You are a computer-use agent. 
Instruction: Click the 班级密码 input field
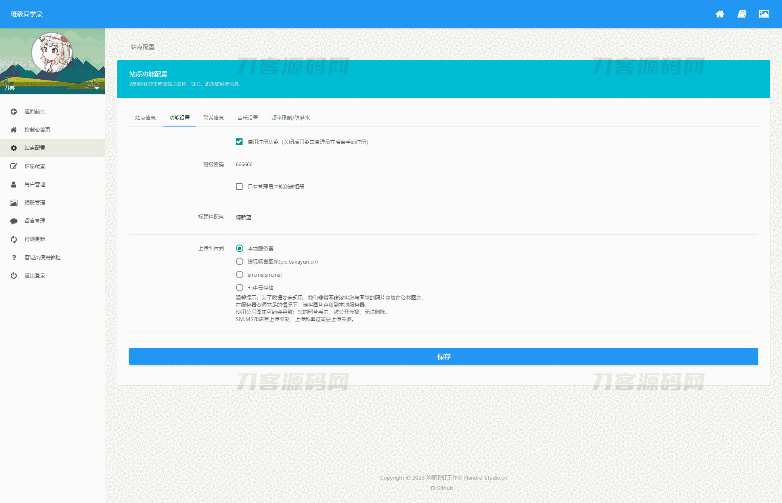pos(496,164)
